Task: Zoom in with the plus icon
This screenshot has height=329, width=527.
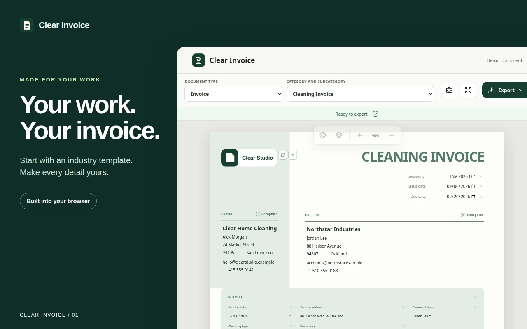Action: (359, 135)
